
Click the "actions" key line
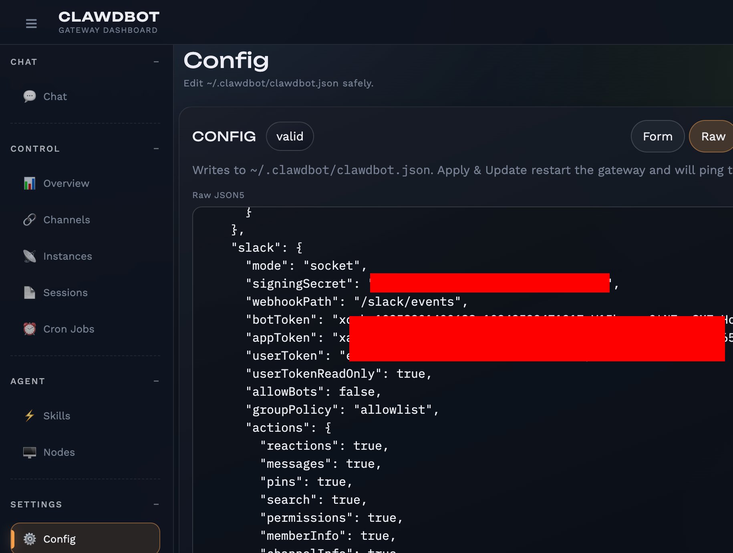[288, 428]
